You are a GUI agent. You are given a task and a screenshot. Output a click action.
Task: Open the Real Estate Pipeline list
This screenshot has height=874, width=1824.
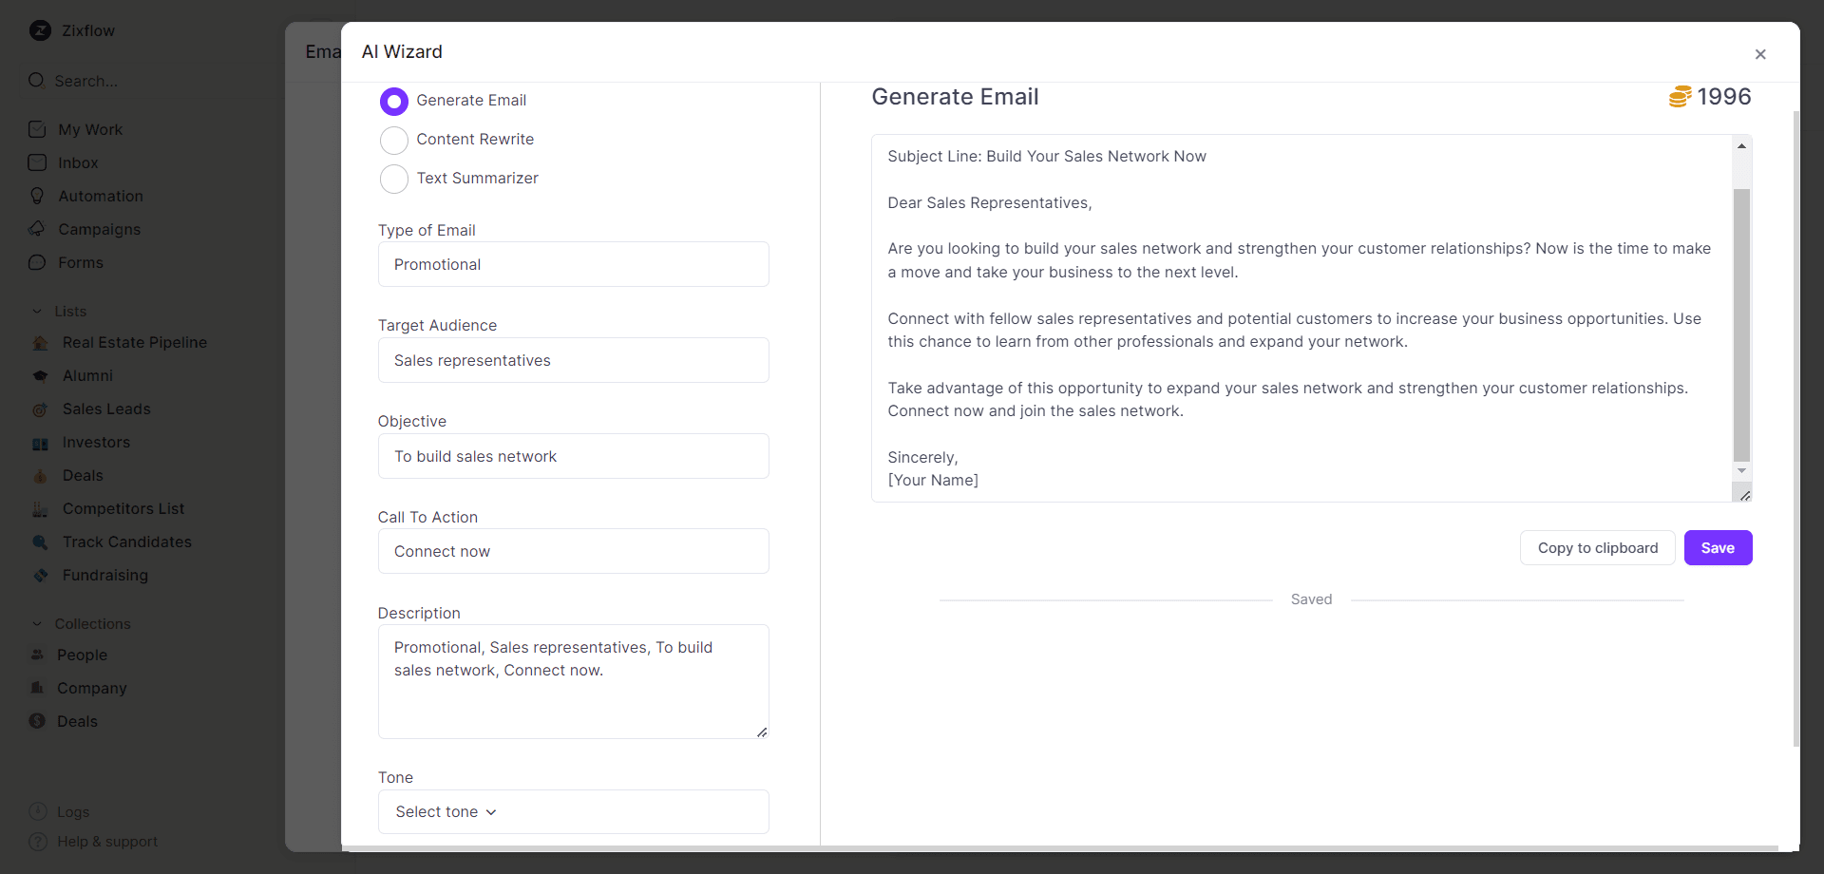click(x=134, y=342)
